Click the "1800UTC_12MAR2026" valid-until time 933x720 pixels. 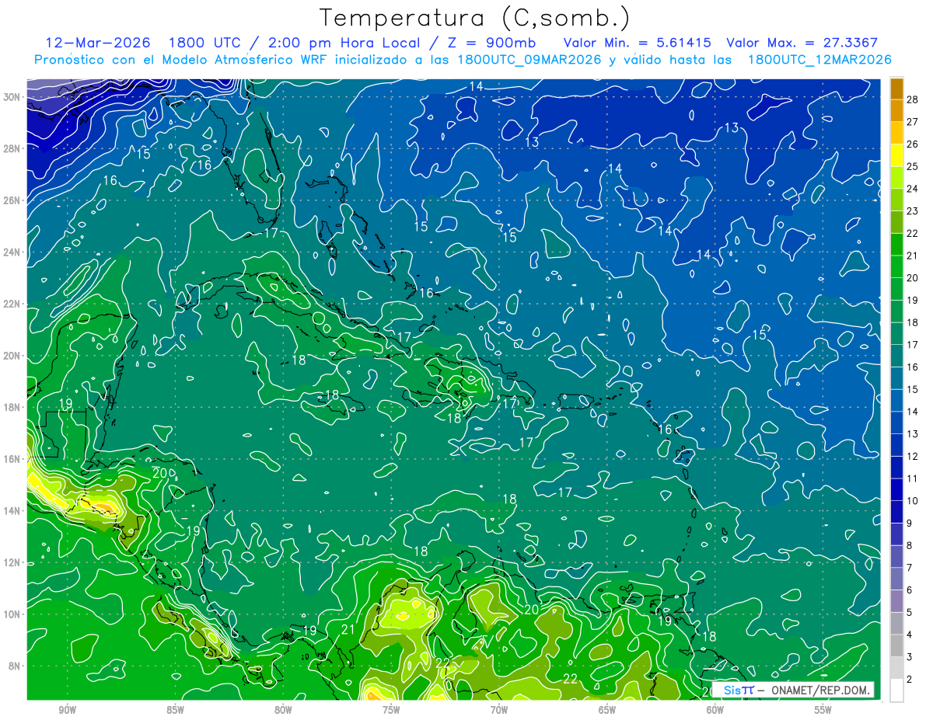point(819,60)
